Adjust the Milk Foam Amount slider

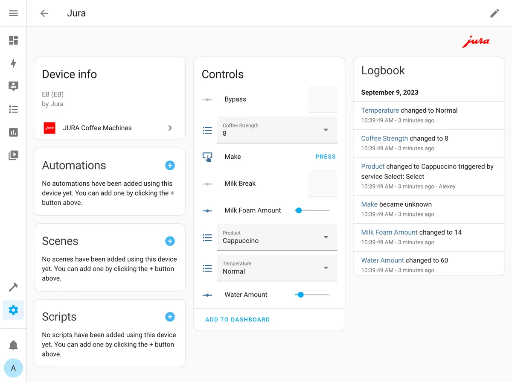[312, 210]
